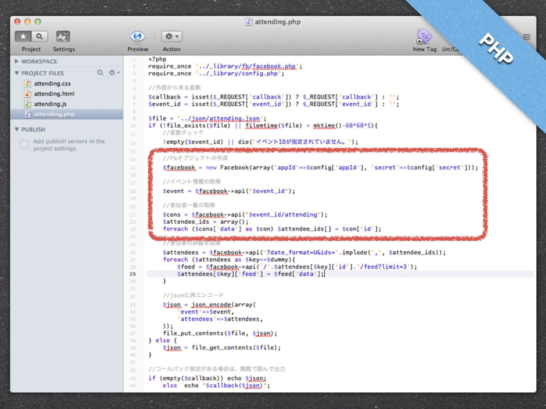This screenshot has width=546, height=409.
Task: Click the lines icon at toolbar right
Action: 526,37
